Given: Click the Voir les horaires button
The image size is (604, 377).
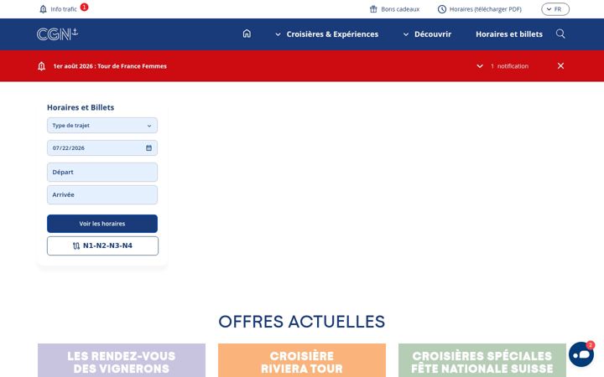Looking at the screenshot, I should click(102, 224).
